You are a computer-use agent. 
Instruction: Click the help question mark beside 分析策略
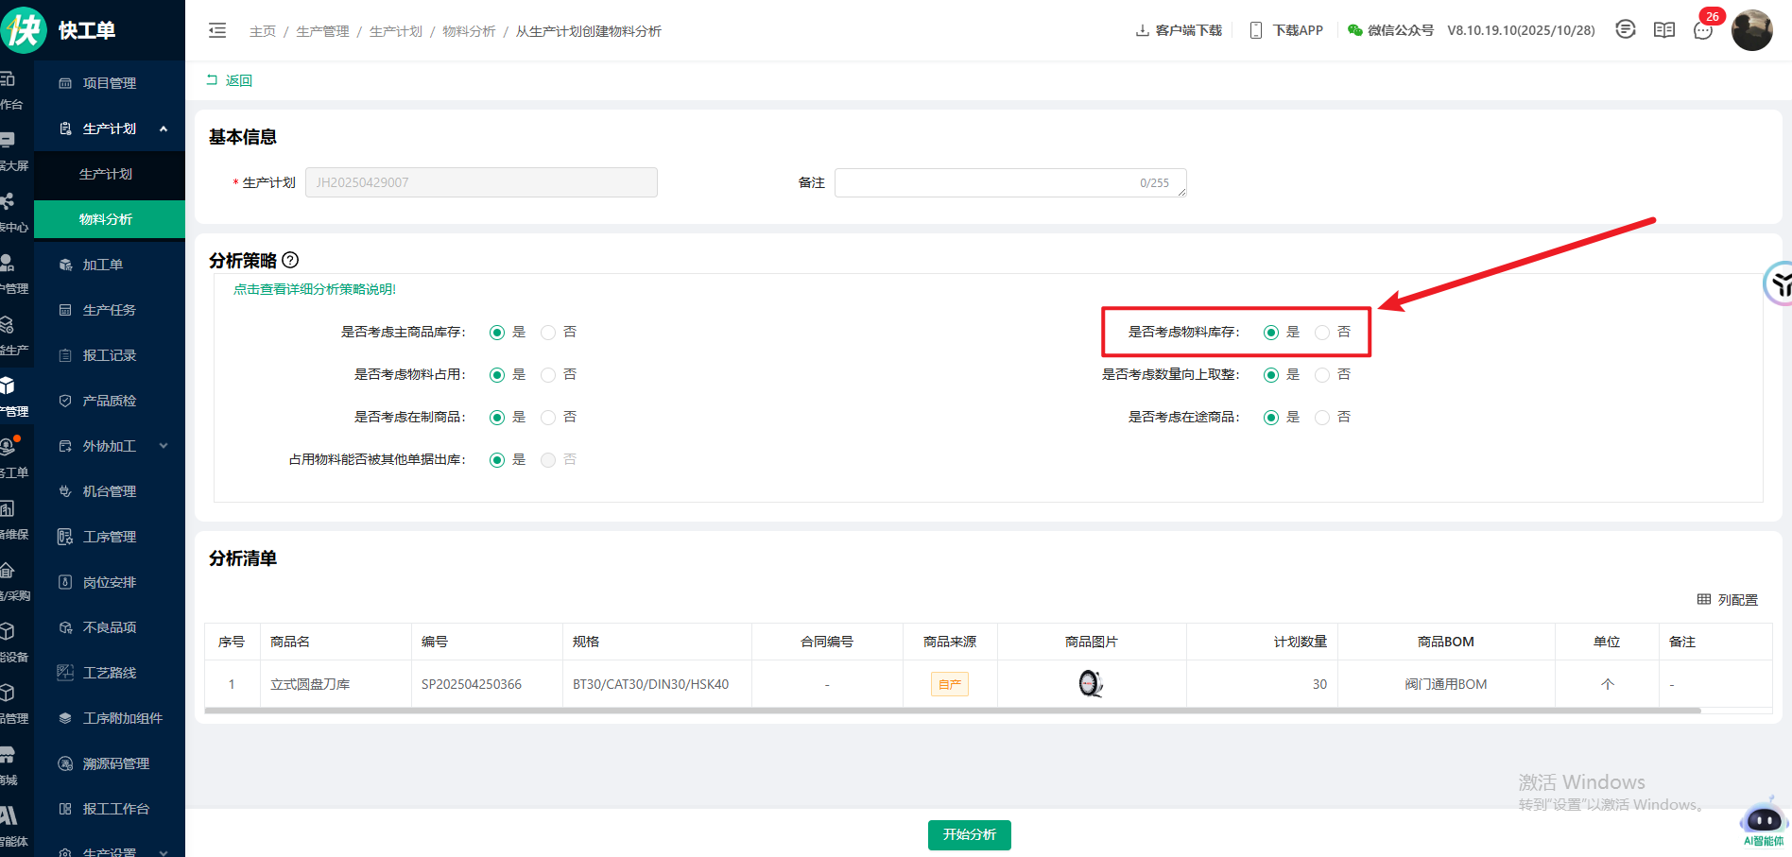point(290,260)
